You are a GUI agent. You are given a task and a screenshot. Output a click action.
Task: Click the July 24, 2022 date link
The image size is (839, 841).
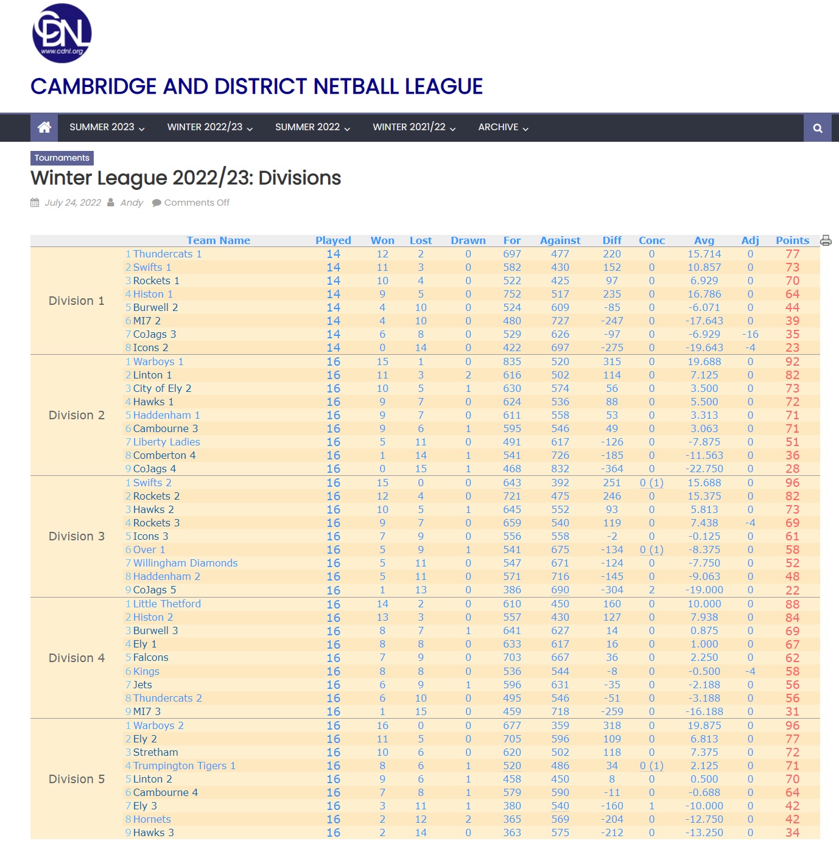tap(72, 203)
